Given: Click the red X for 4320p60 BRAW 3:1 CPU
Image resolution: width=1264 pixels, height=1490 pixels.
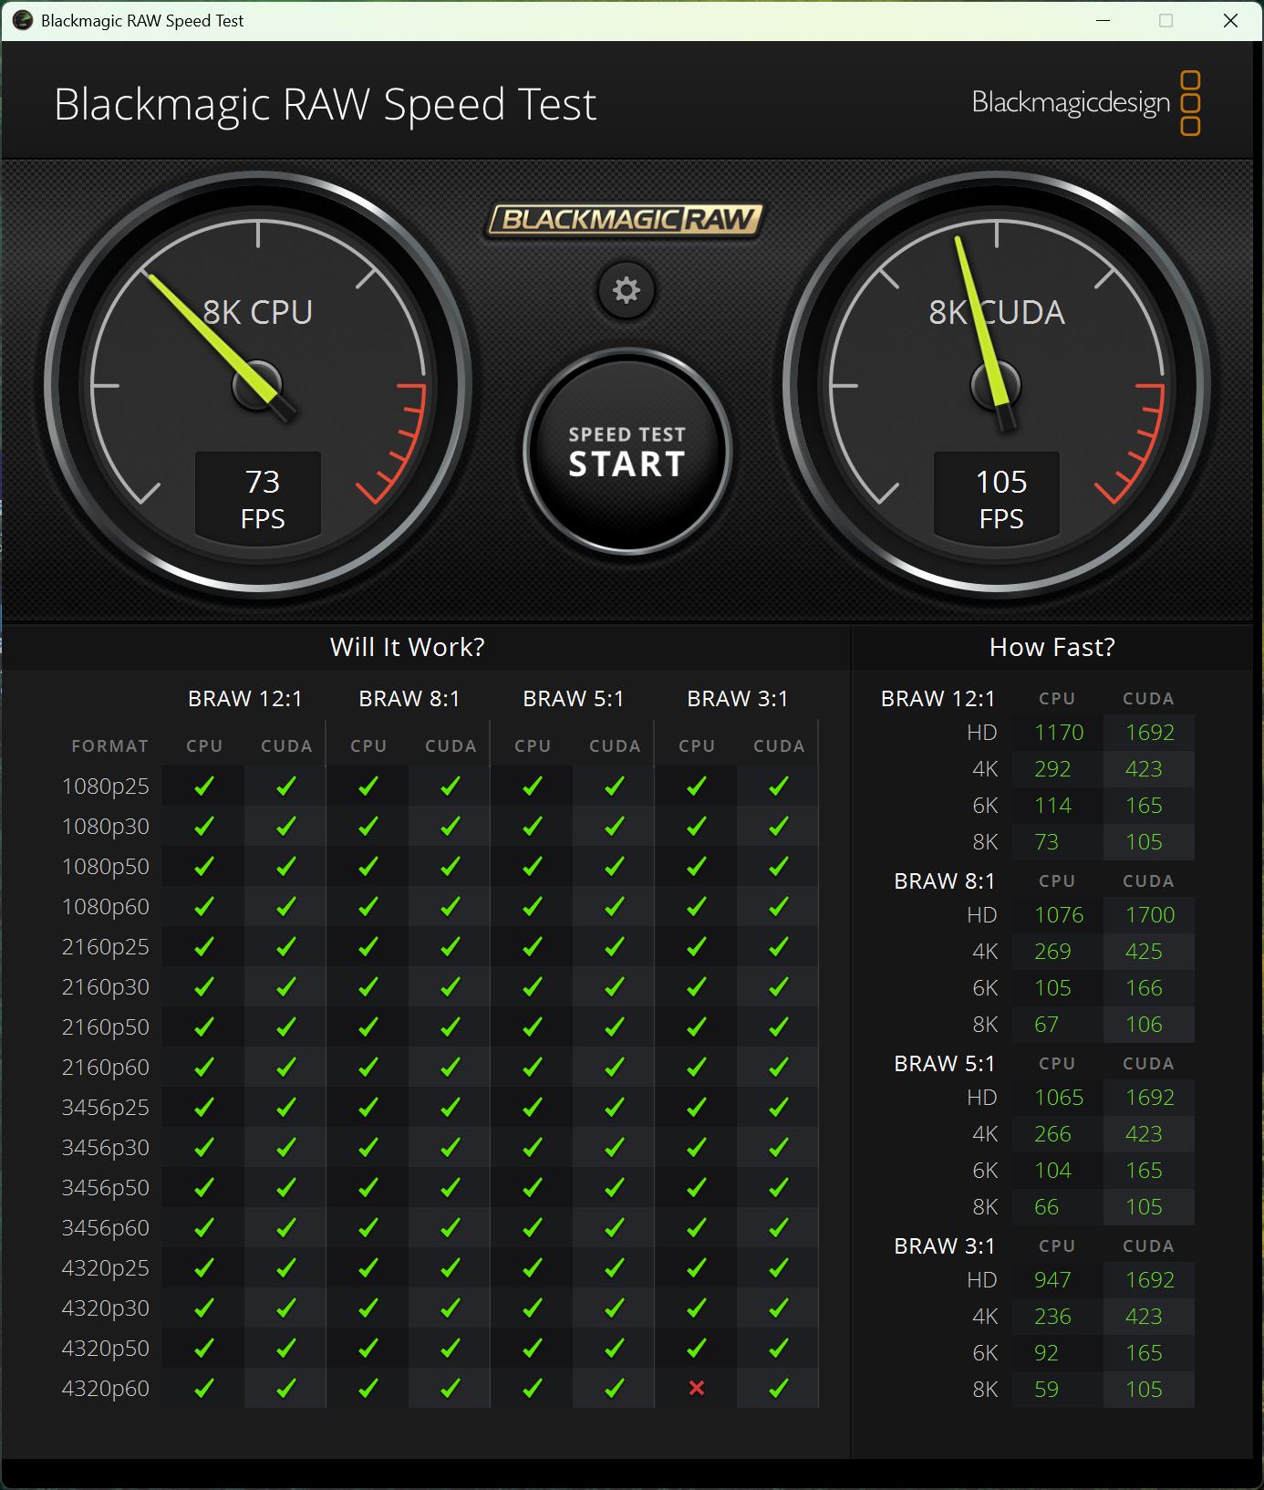Looking at the screenshot, I should (x=697, y=1388).
